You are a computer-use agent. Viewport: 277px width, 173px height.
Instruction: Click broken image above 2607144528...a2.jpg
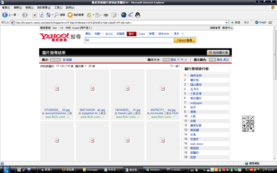tap(92, 89)
